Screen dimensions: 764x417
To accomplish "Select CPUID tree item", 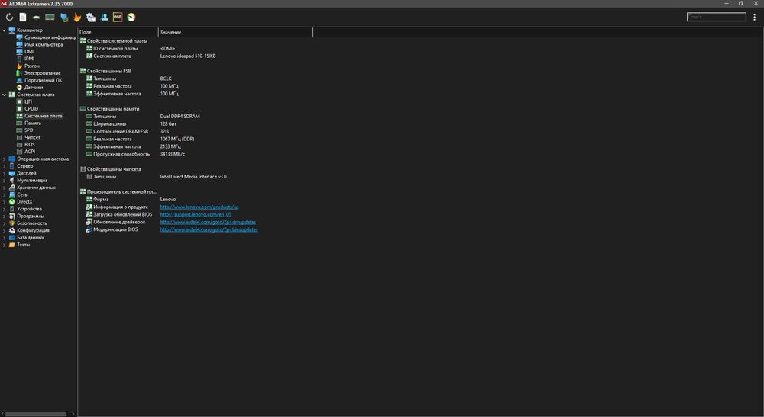I will coord(31,109).
